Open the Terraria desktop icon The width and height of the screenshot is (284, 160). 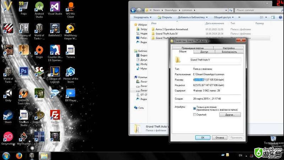tap(71, 52)
